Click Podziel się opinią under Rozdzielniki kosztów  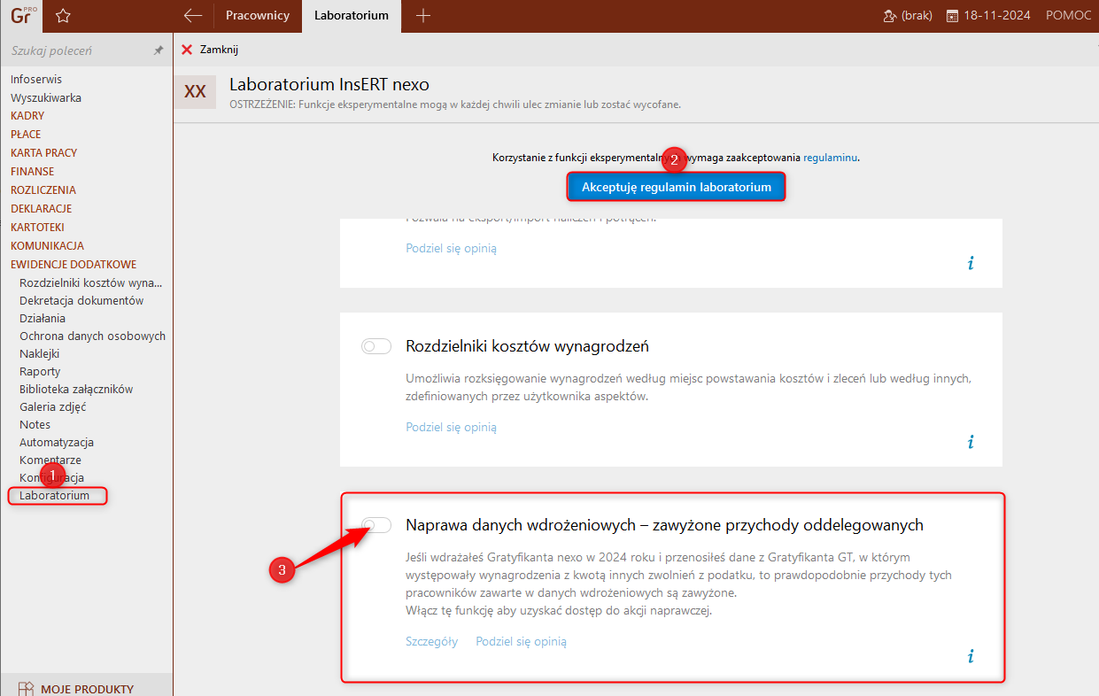[x=451, y=427]
